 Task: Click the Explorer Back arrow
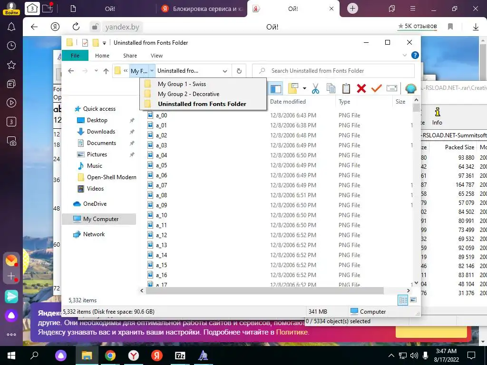click(x=71, y=71)
